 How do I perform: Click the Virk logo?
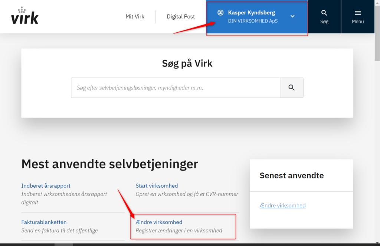(x=25, y=16)
